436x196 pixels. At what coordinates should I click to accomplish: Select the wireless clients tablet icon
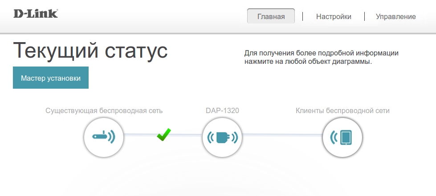tap(342, 137)
